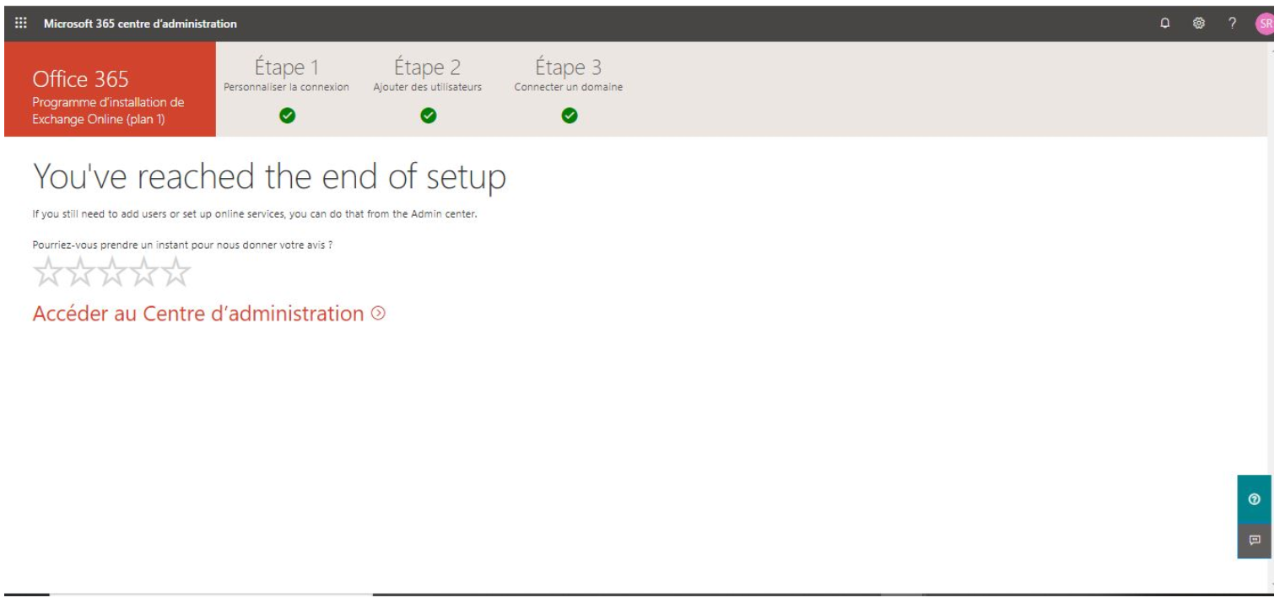This screenshot has width=1280, height=603.
Task: Rate one star
Action: click(47, 273)
